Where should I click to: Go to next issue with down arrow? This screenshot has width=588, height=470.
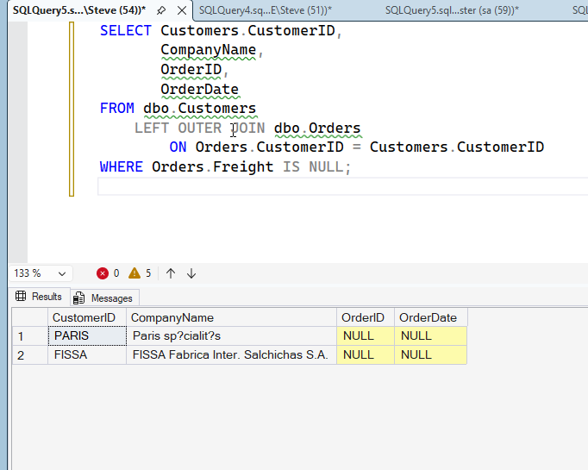pyautogui.click(x=191, y=273)
